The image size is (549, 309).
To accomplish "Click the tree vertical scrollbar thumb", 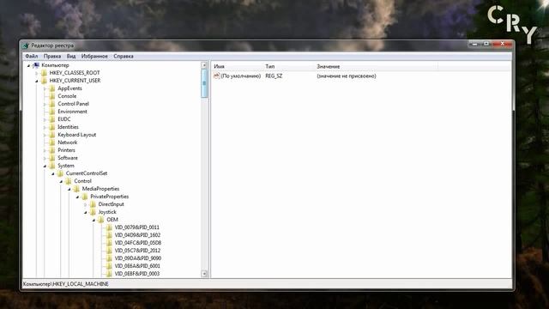I will pyautogui.click(x=204, y=83).
